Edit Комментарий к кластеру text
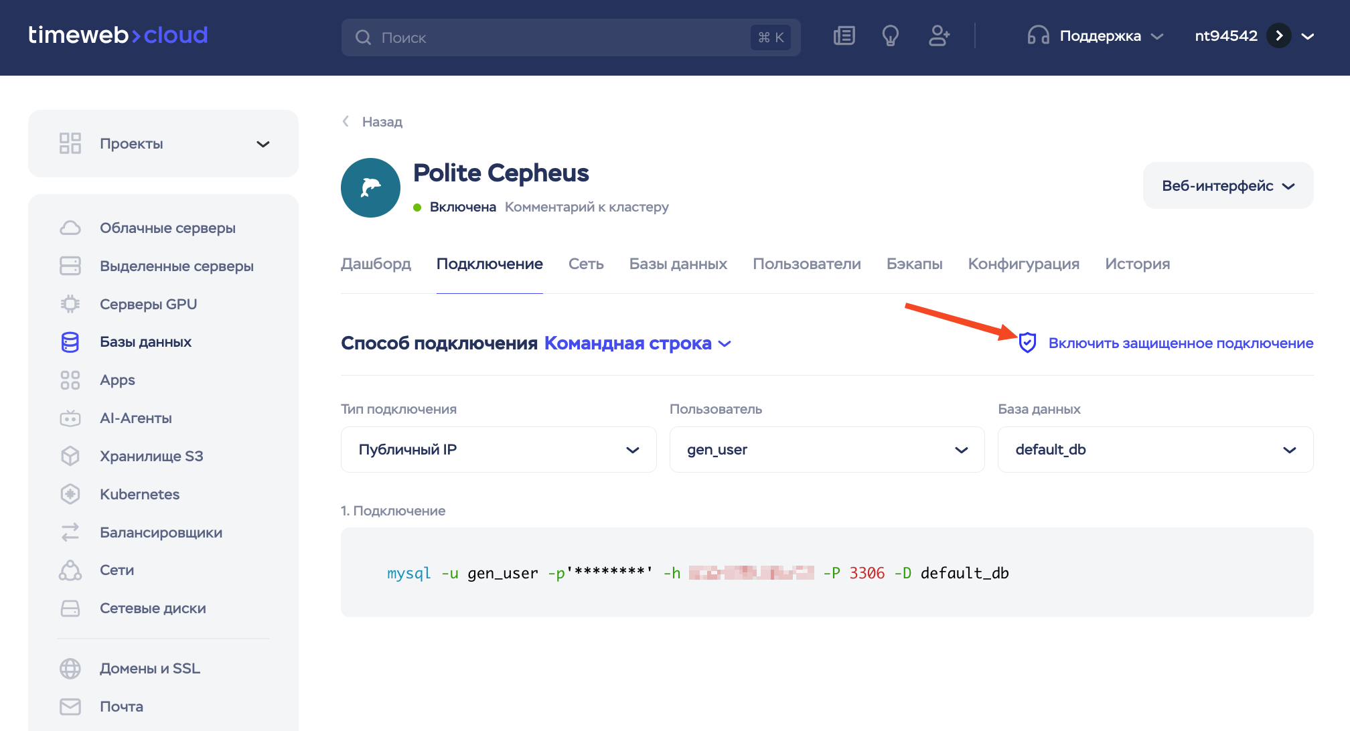 587,207
